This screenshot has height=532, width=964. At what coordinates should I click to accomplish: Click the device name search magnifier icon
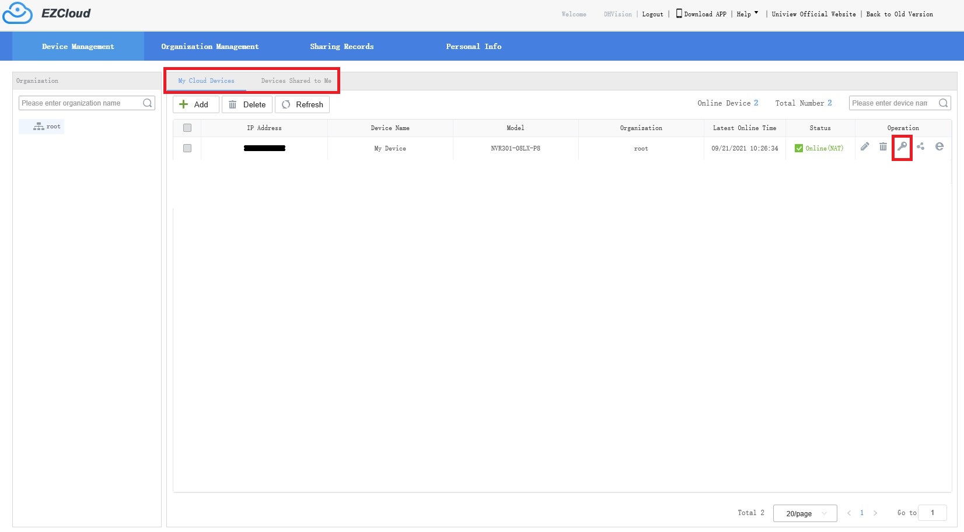click(943, 103)
